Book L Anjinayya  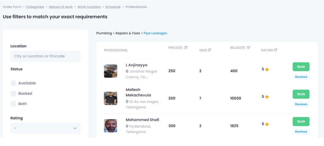coord(301,67)
